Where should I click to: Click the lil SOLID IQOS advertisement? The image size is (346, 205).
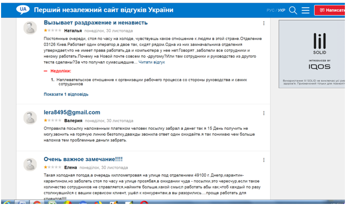tap(312, 54)
